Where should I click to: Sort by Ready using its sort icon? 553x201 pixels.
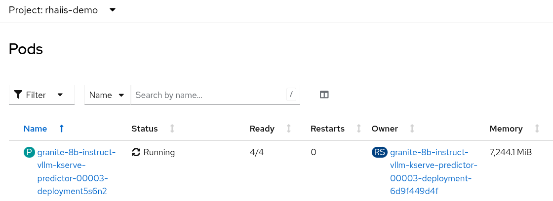tap(289, 129)
